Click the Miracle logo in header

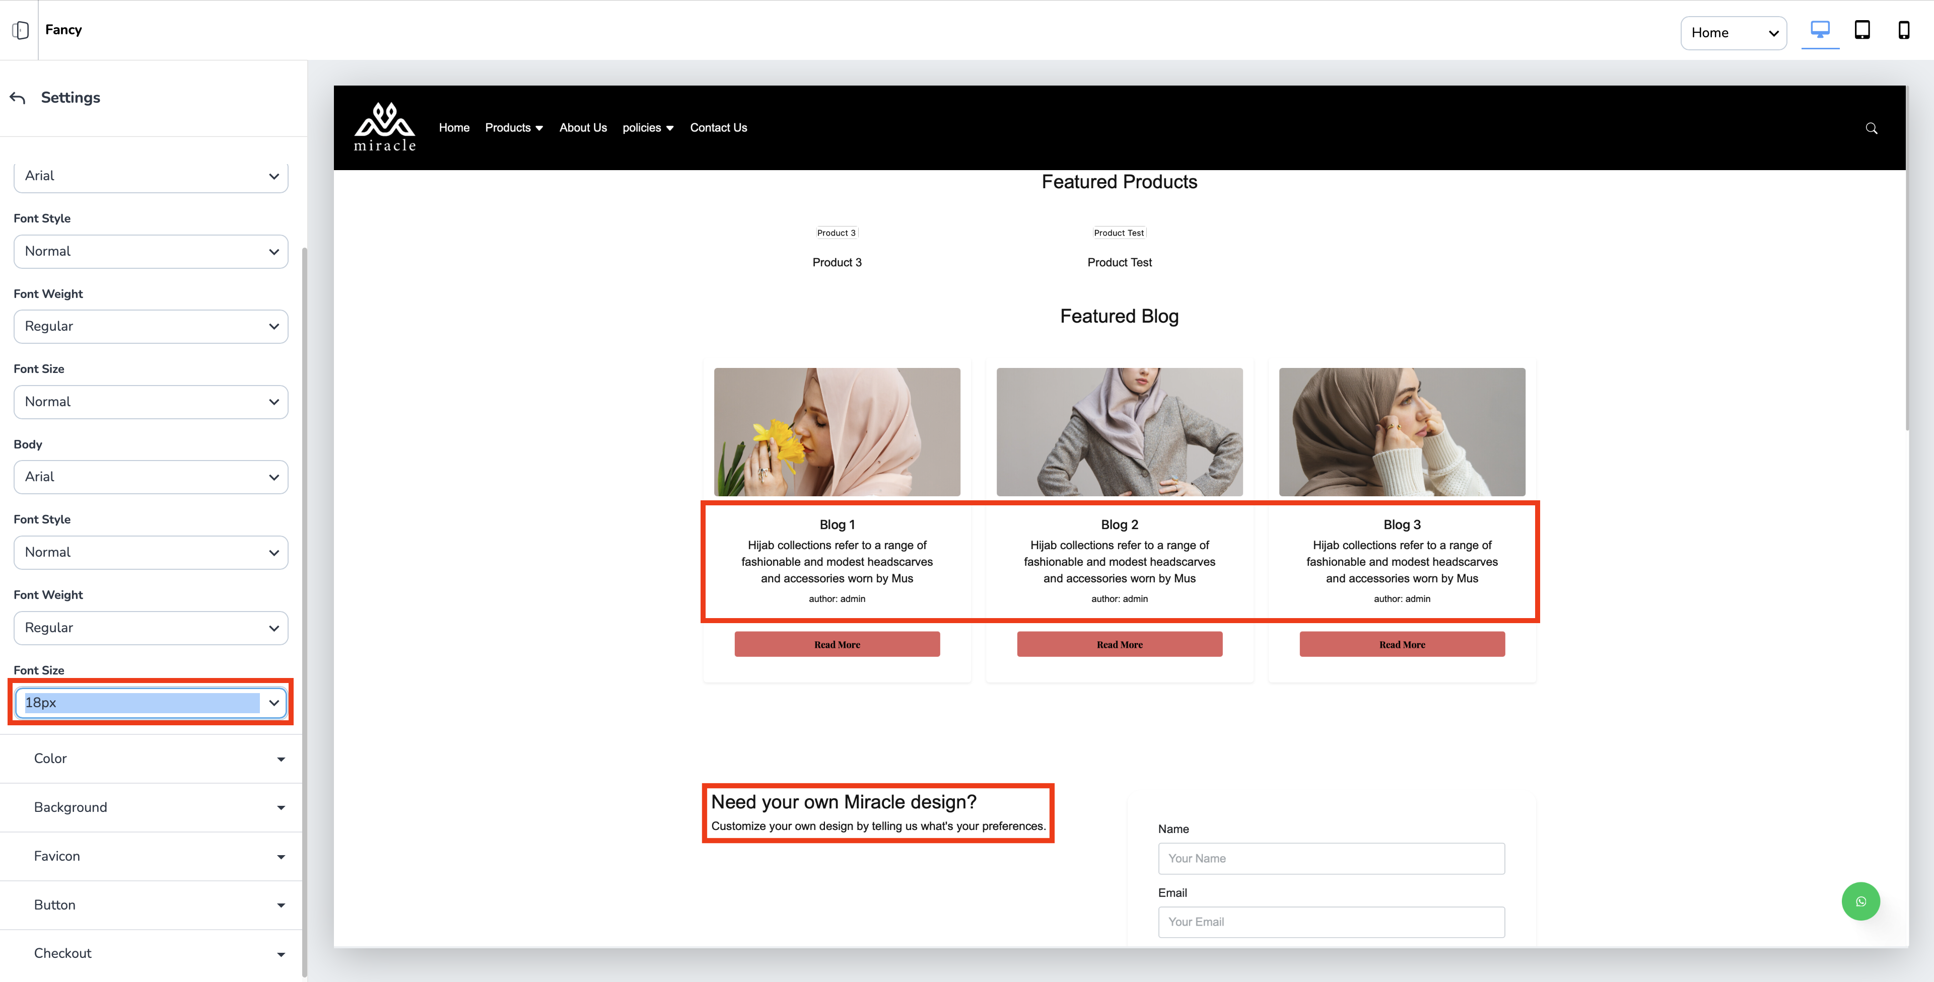click(384, 127)
